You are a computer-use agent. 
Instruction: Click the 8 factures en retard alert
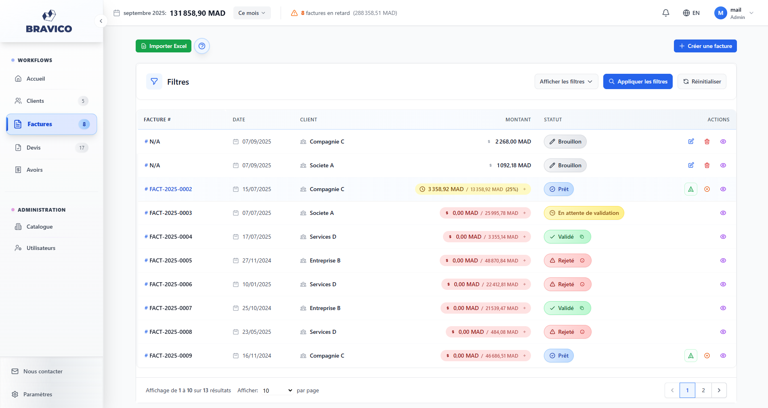click(344, 13)
